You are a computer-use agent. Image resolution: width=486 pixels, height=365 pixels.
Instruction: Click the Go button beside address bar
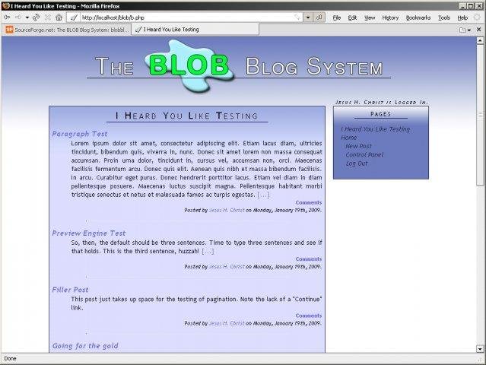[319, 17]
